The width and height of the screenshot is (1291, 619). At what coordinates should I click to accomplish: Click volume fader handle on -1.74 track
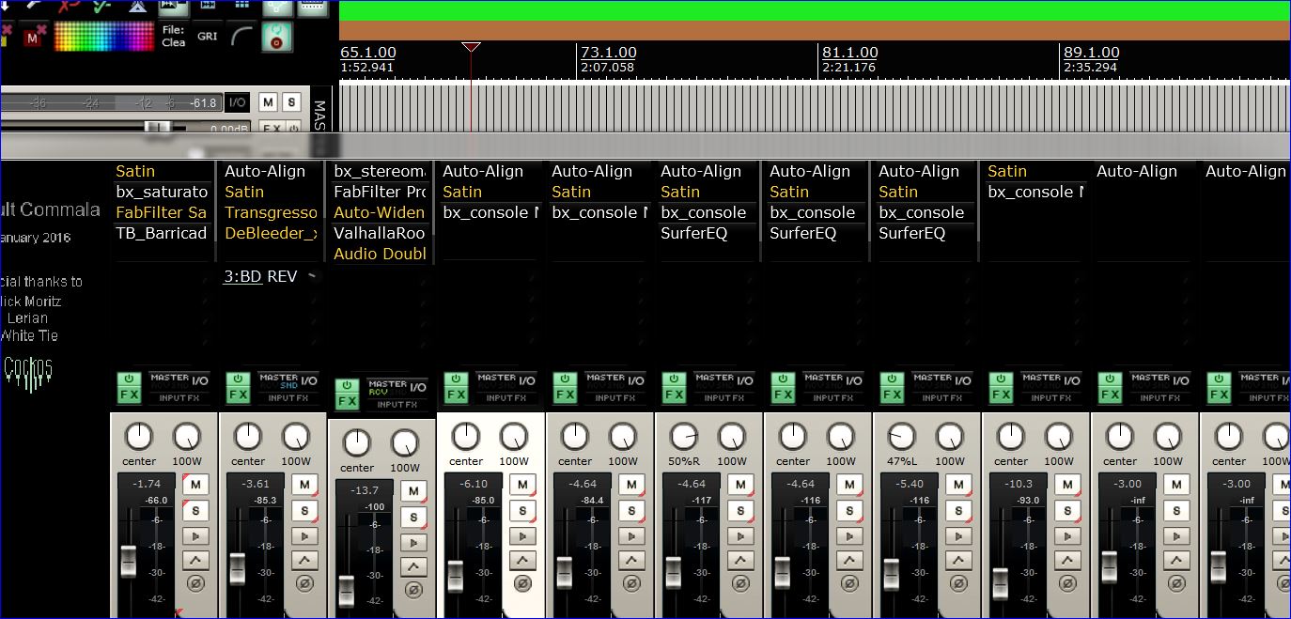128,561
